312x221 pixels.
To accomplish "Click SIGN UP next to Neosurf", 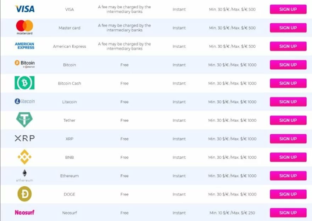I will [288, 213].
